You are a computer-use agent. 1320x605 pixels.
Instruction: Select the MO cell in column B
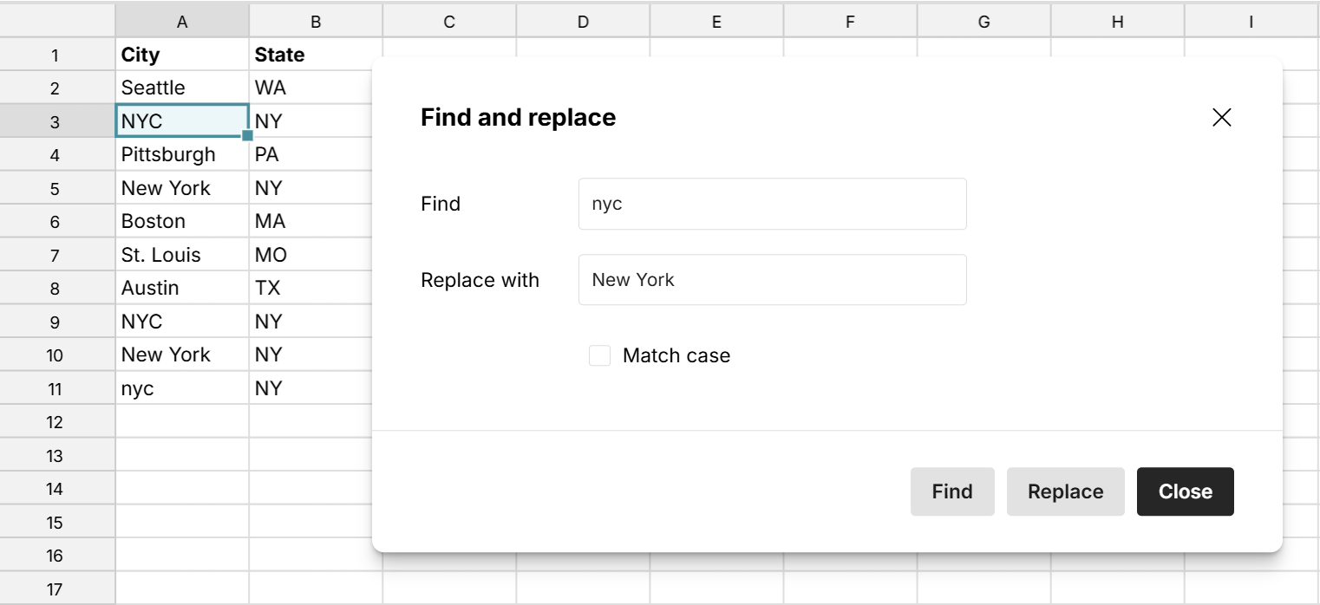coord(315,255)
